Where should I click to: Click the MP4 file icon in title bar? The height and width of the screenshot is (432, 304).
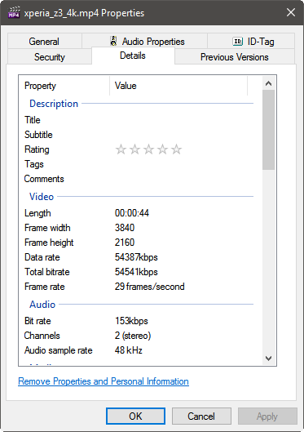[14, 12]
